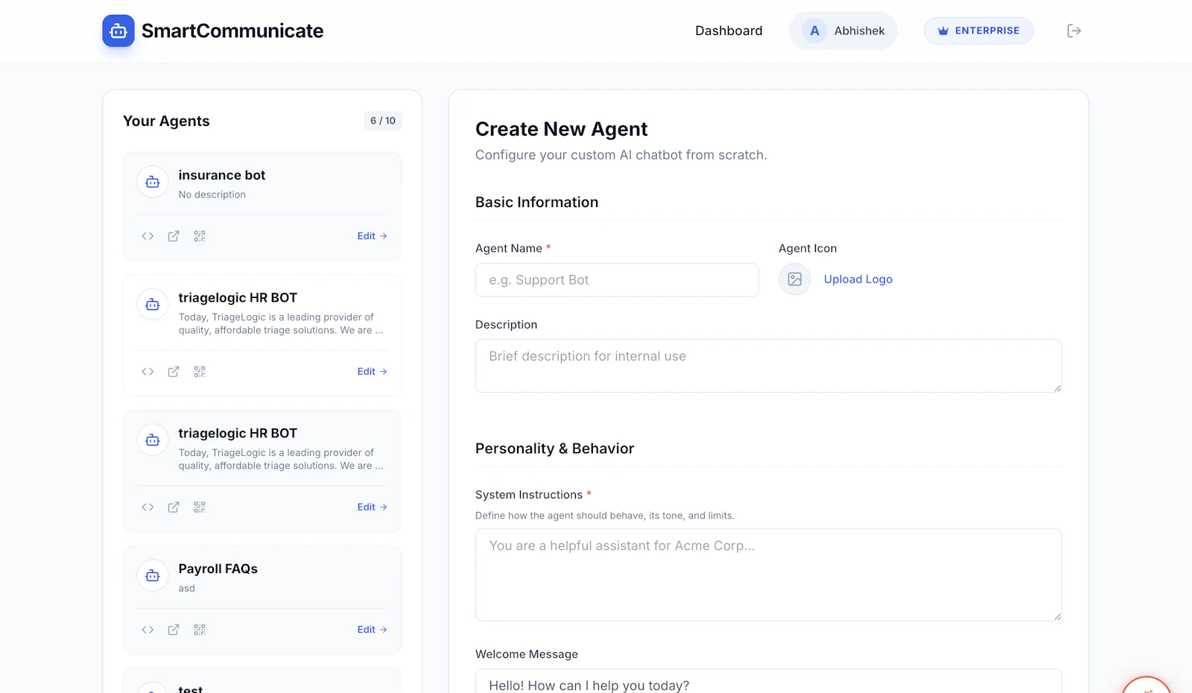Open the Abhishek profile chip
Image resolution: width=1192 pixels, height=693 pixels.
pos(843,31)
